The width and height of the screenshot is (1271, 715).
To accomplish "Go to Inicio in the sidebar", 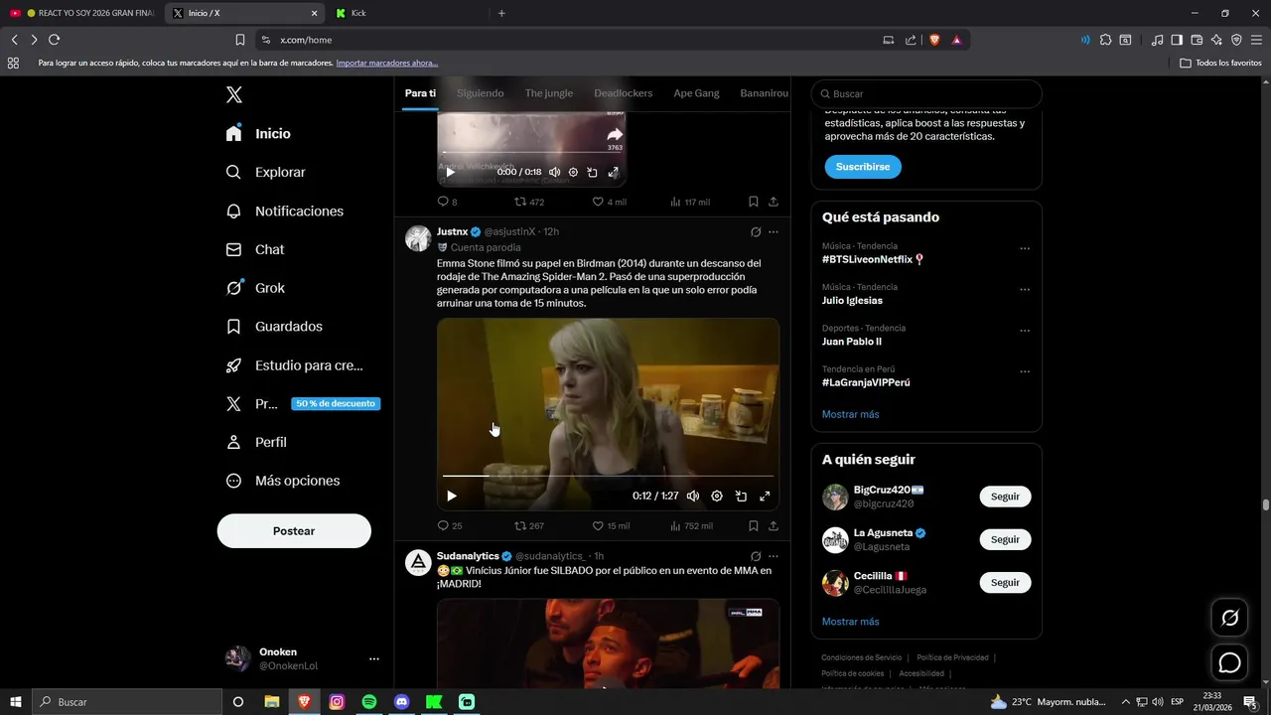I will (x=258, y=133).
